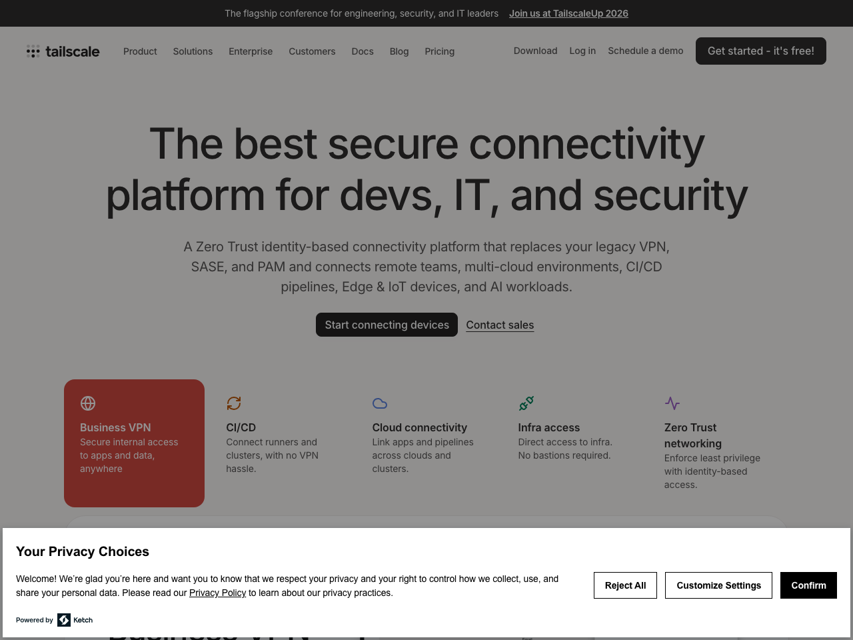This screenshot has height=640, width=853.
Task: Click the Zero Trust networking pulse icon
Action: [672, 403]
